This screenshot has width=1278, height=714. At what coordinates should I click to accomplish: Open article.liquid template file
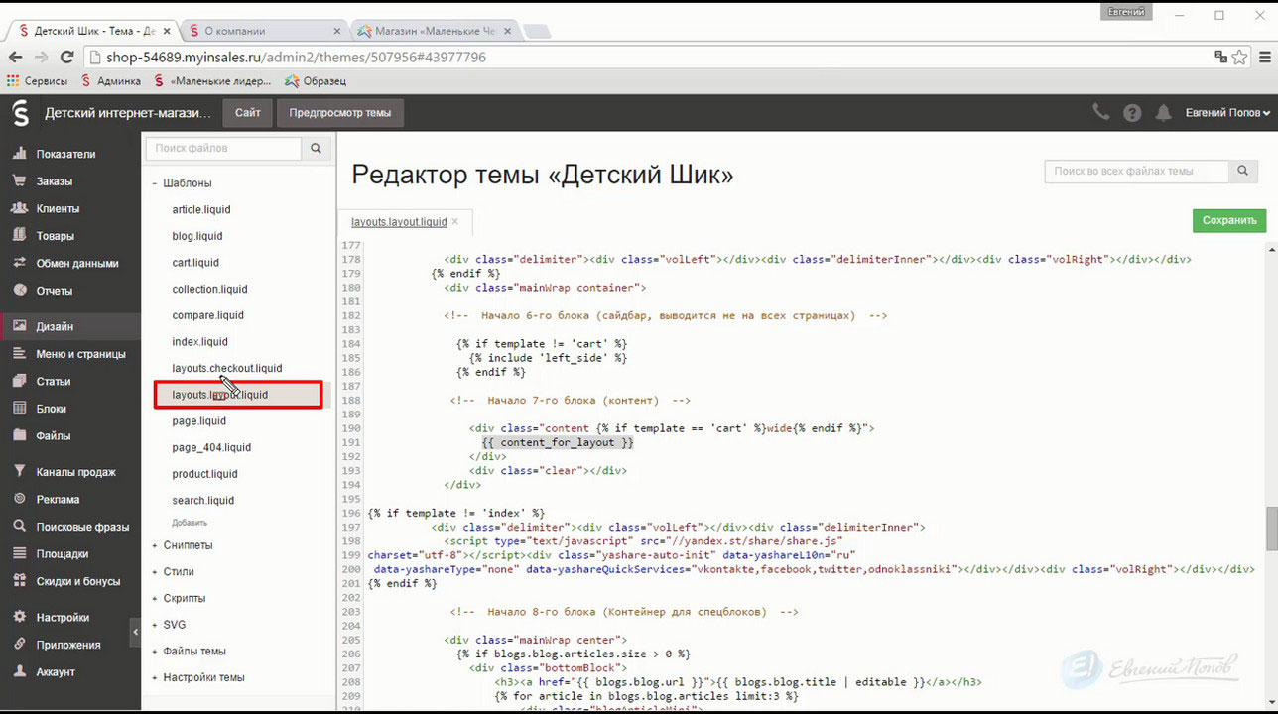click(x=201, y=209)
